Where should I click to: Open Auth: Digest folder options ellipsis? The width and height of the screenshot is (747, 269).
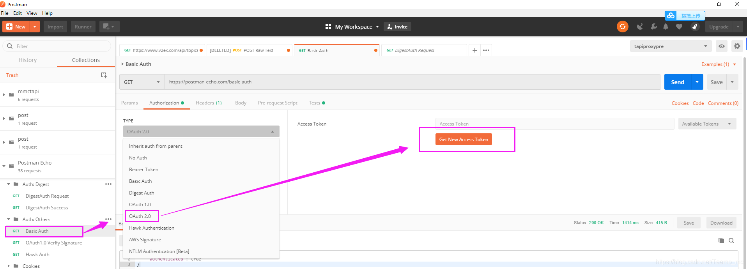108,184
